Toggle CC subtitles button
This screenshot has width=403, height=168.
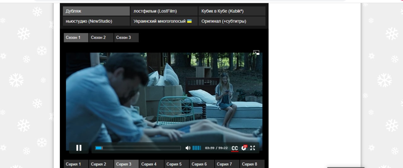tap(235, 148)
